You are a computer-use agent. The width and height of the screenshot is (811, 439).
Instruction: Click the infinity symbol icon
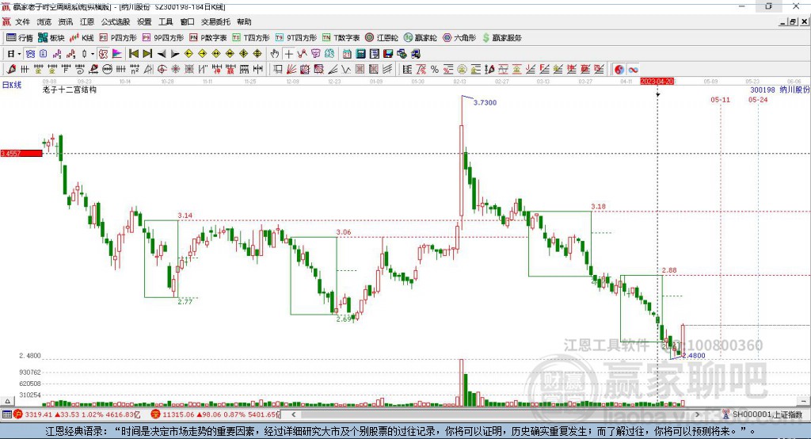point(633,70)
